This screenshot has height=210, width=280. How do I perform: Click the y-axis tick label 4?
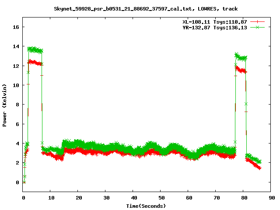pos(17,143)
